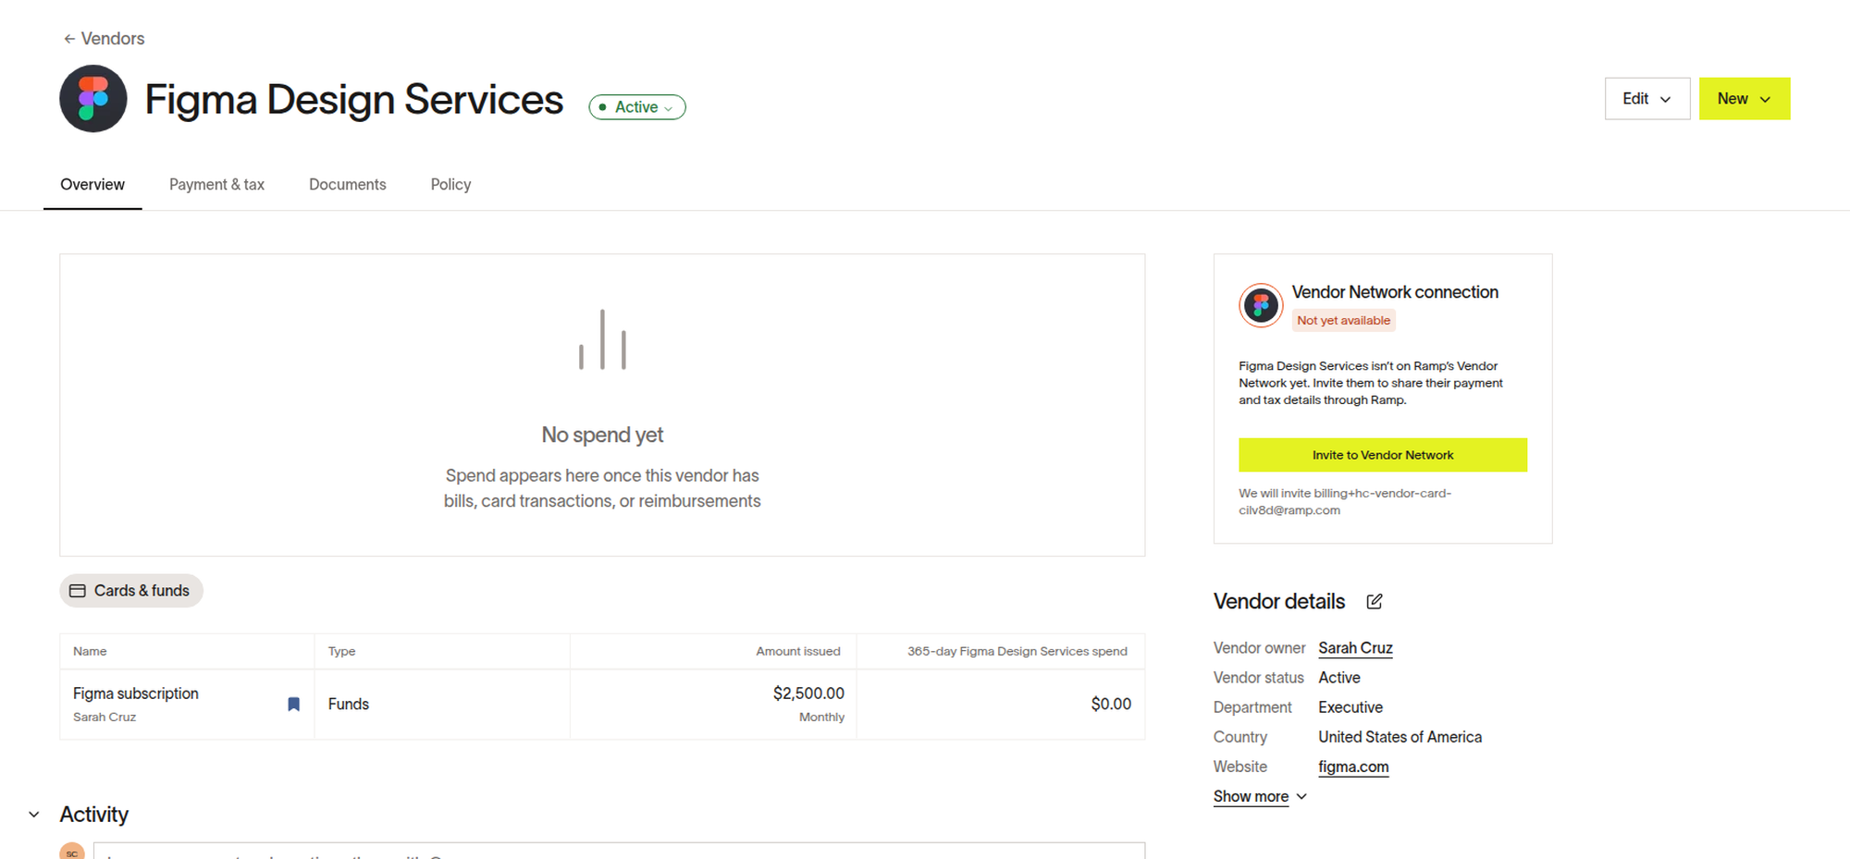
Task: Click the card icon in Cards & funds chip
Action: (78, 591)
